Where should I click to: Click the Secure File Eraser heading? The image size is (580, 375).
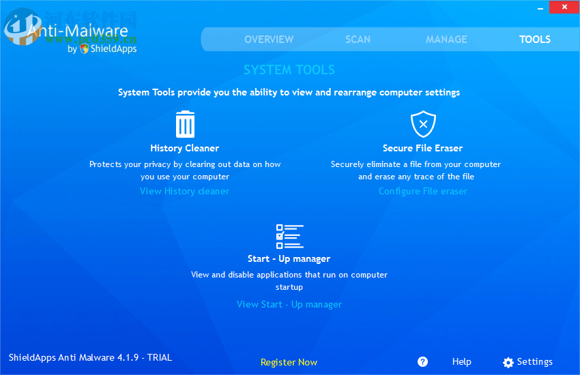pyautogui.click(x=423, y=148)
